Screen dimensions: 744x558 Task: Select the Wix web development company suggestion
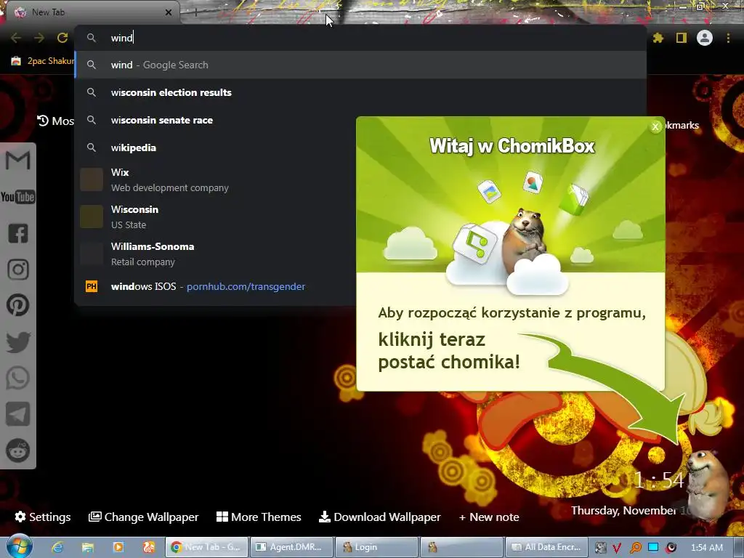(x=215, y=180)
